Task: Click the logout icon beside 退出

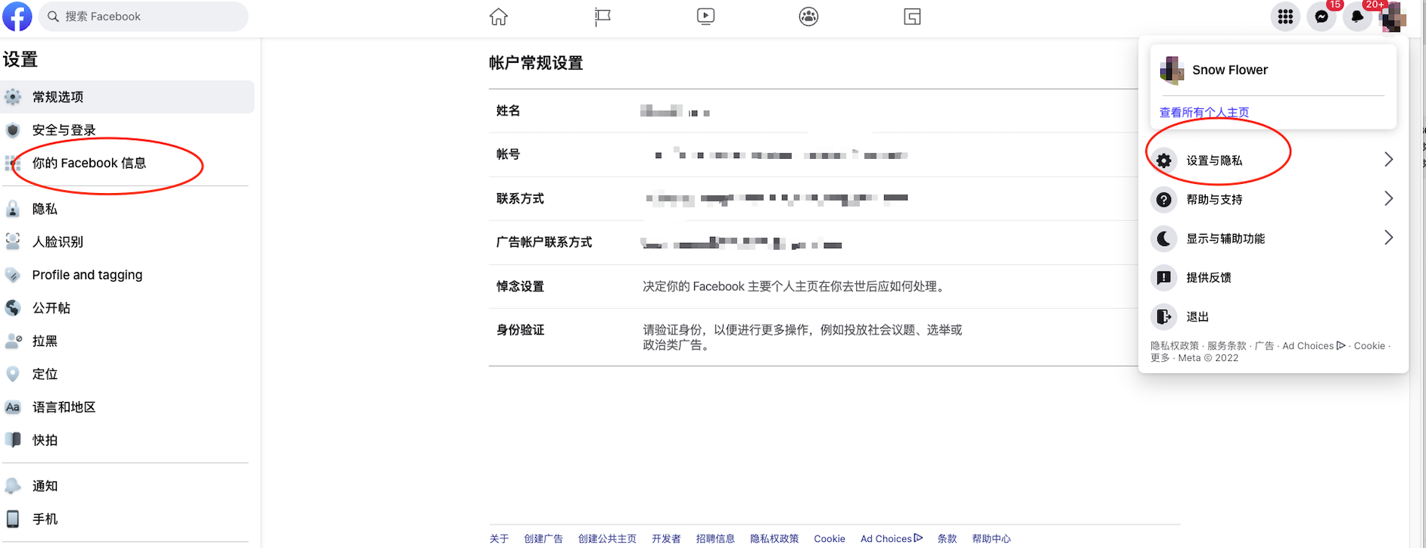Action: 1164,316
